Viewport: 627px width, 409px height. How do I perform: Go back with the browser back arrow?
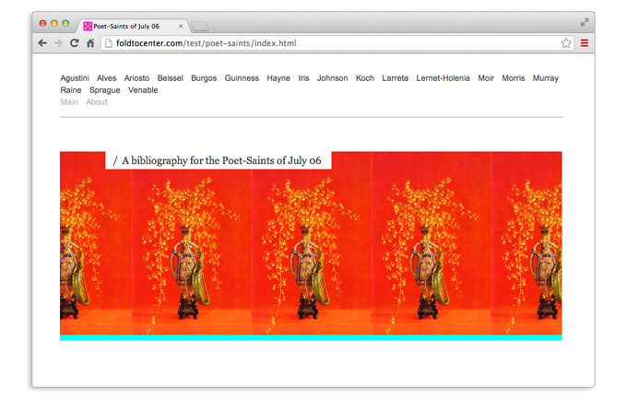point(42,43)
